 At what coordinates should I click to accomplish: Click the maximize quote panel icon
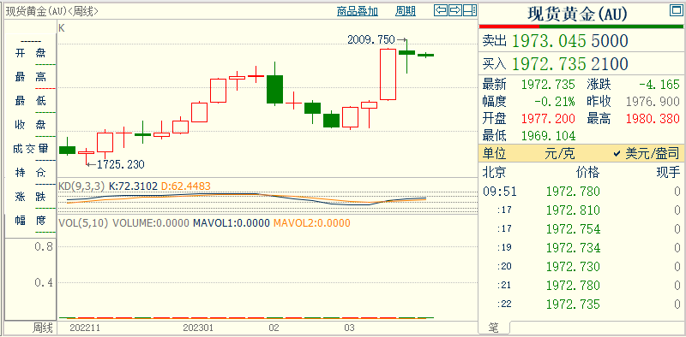tap(677, 10)
